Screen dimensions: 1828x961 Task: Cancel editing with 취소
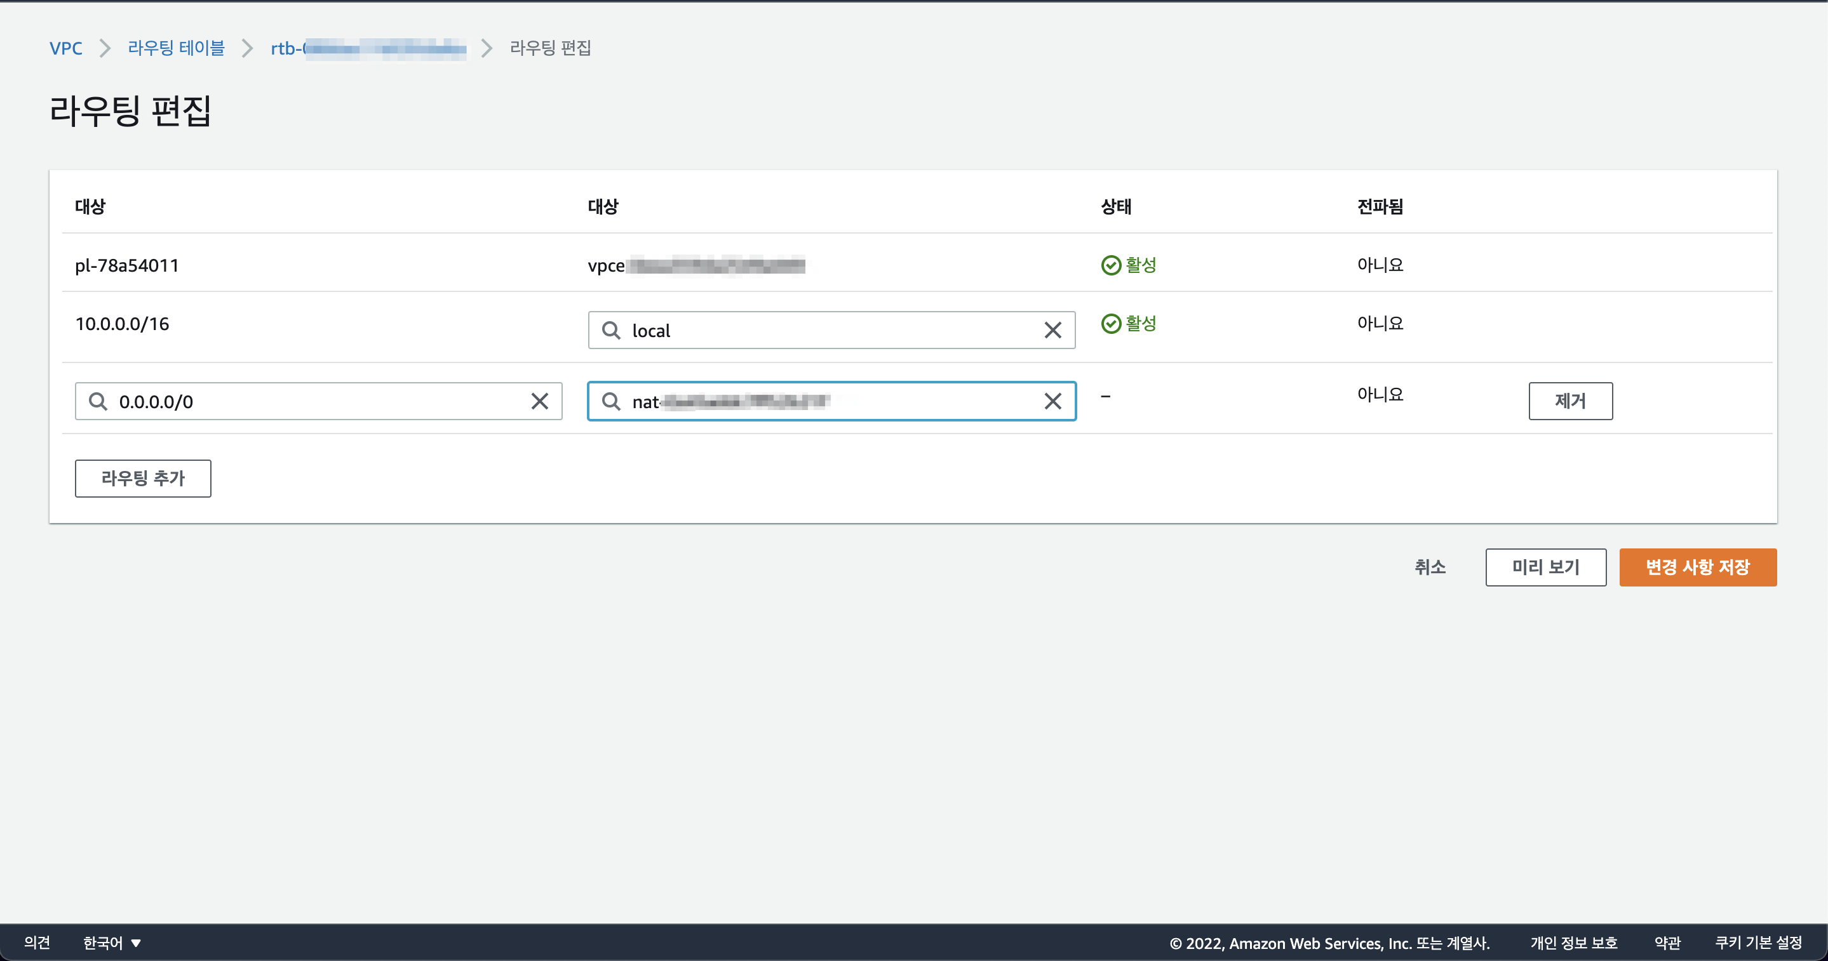point(1429,567)
